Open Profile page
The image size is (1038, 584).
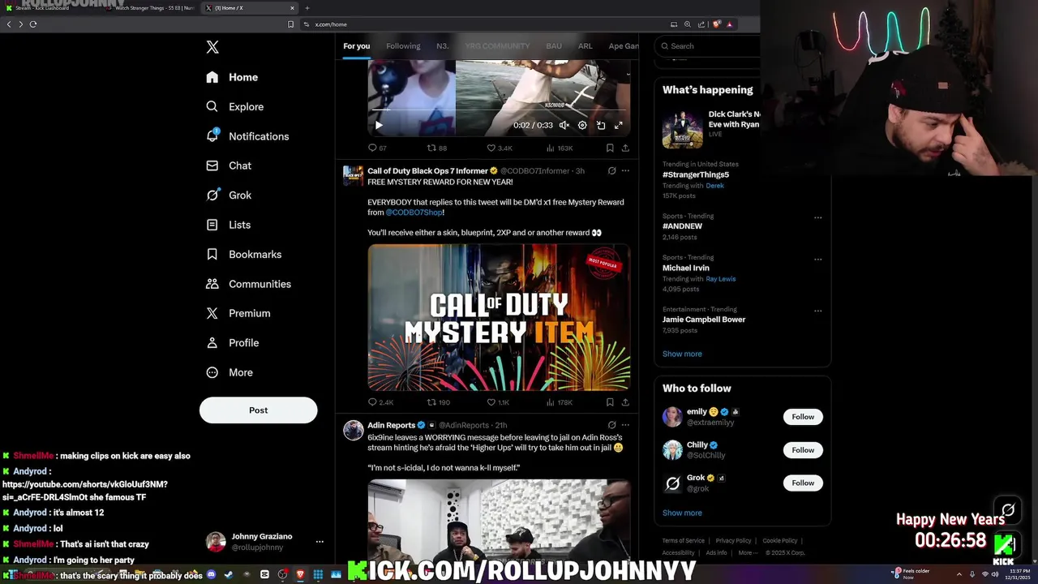click(x=232, y=342)
